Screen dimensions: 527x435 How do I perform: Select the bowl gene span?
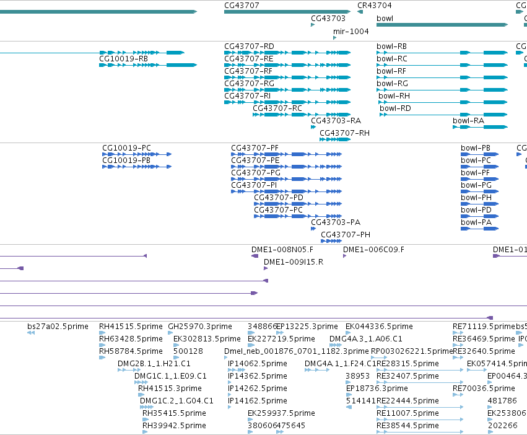tap(442, 25)
